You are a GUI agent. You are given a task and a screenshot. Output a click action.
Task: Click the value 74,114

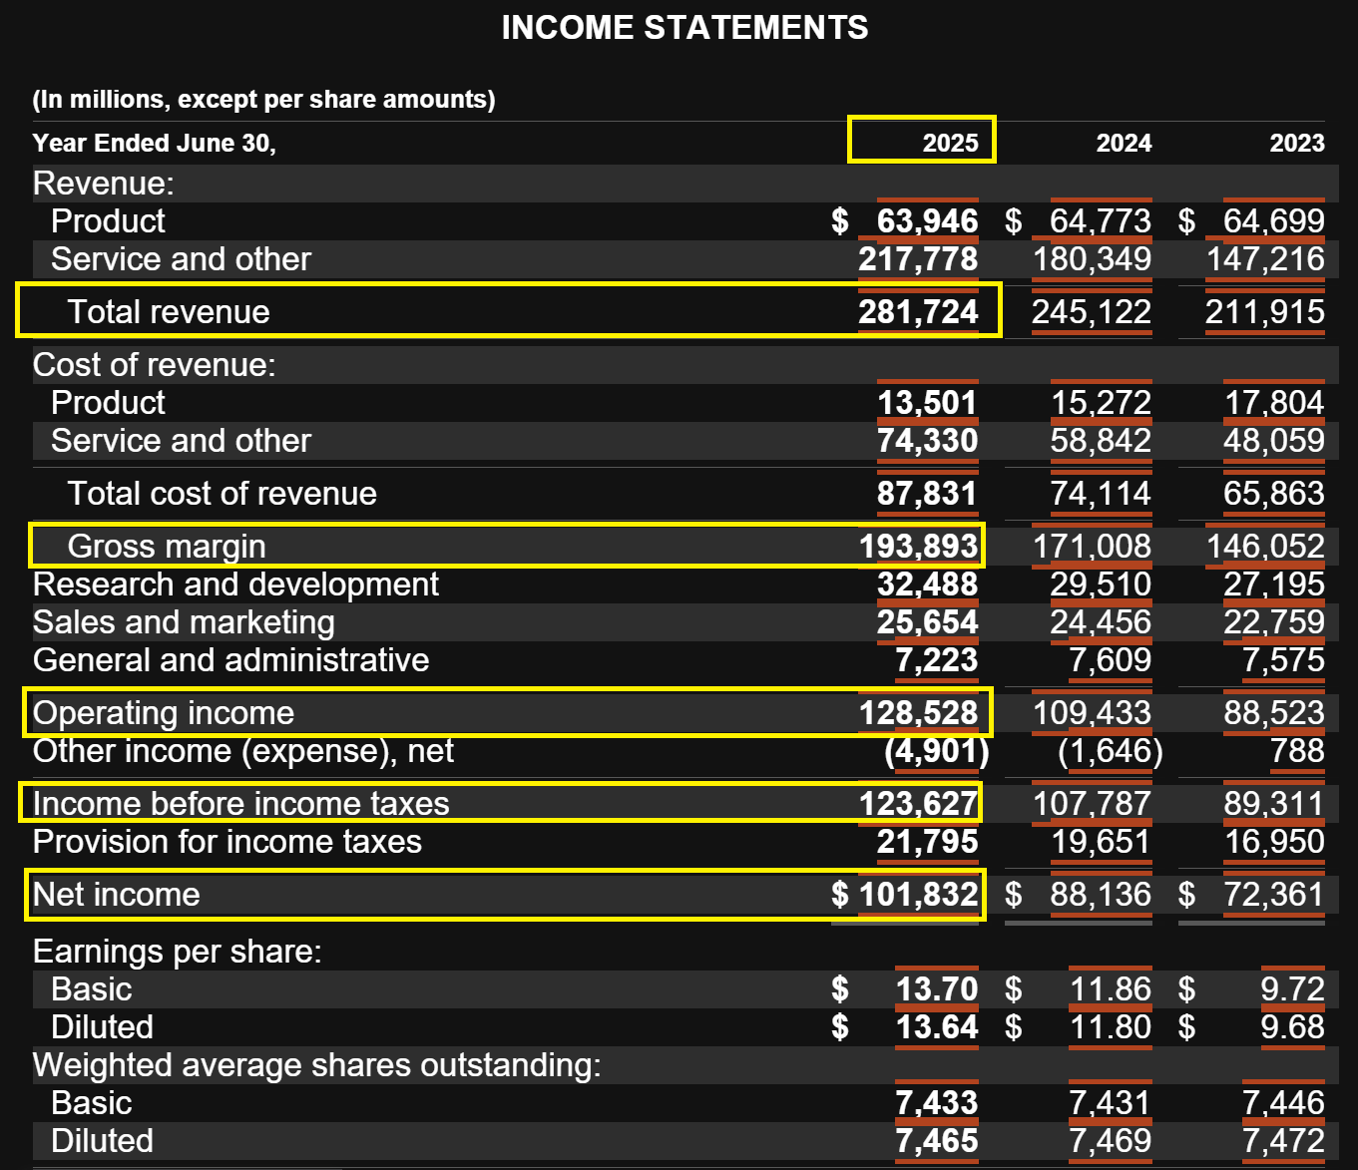(x=1101, y=493)
